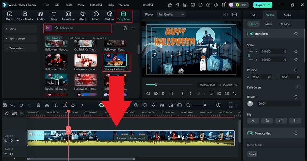307x161 pixels.
Task: Open the Templates panel
Action: tap(124, 16)
